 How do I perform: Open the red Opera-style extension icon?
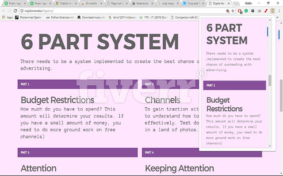coord(240,11)
